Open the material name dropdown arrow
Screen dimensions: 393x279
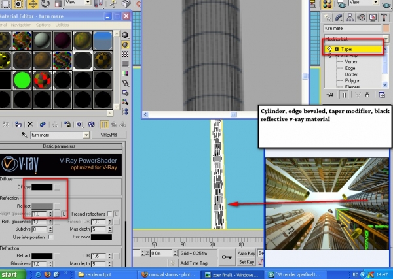coord(86,135)
